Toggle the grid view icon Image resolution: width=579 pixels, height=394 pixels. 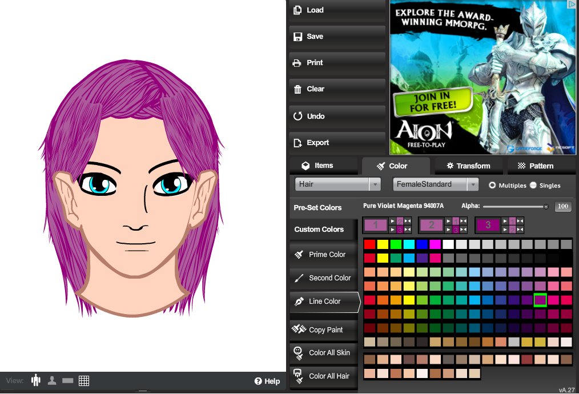click(84, 380)
